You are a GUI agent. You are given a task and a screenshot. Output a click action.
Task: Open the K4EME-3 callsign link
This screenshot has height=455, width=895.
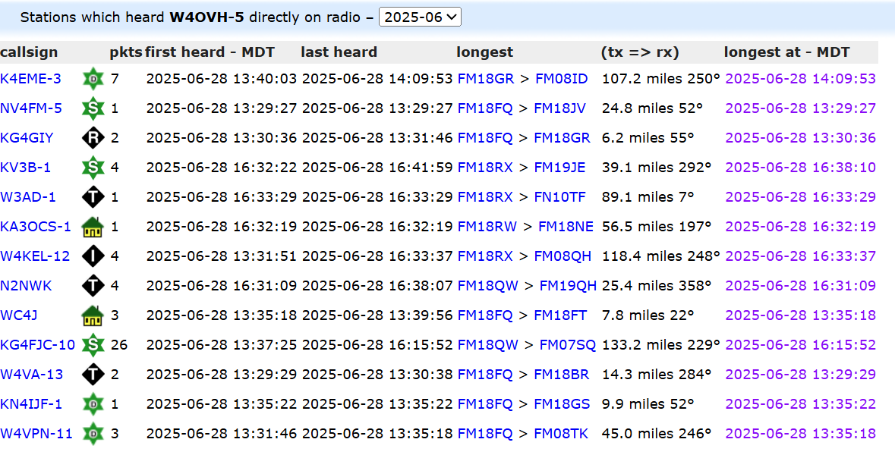click(31, 79)
